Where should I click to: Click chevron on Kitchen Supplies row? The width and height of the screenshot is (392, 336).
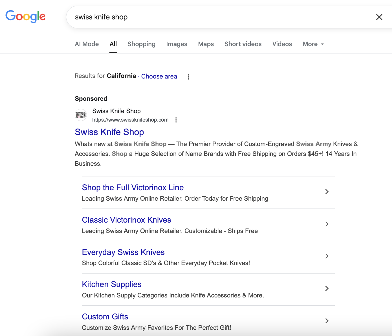[327, 288]
